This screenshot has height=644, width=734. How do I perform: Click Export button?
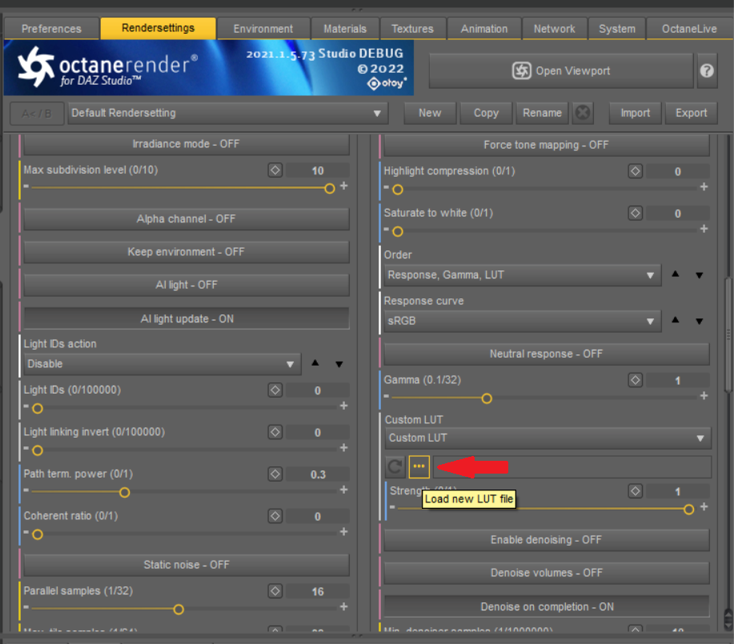coord(691,113)
